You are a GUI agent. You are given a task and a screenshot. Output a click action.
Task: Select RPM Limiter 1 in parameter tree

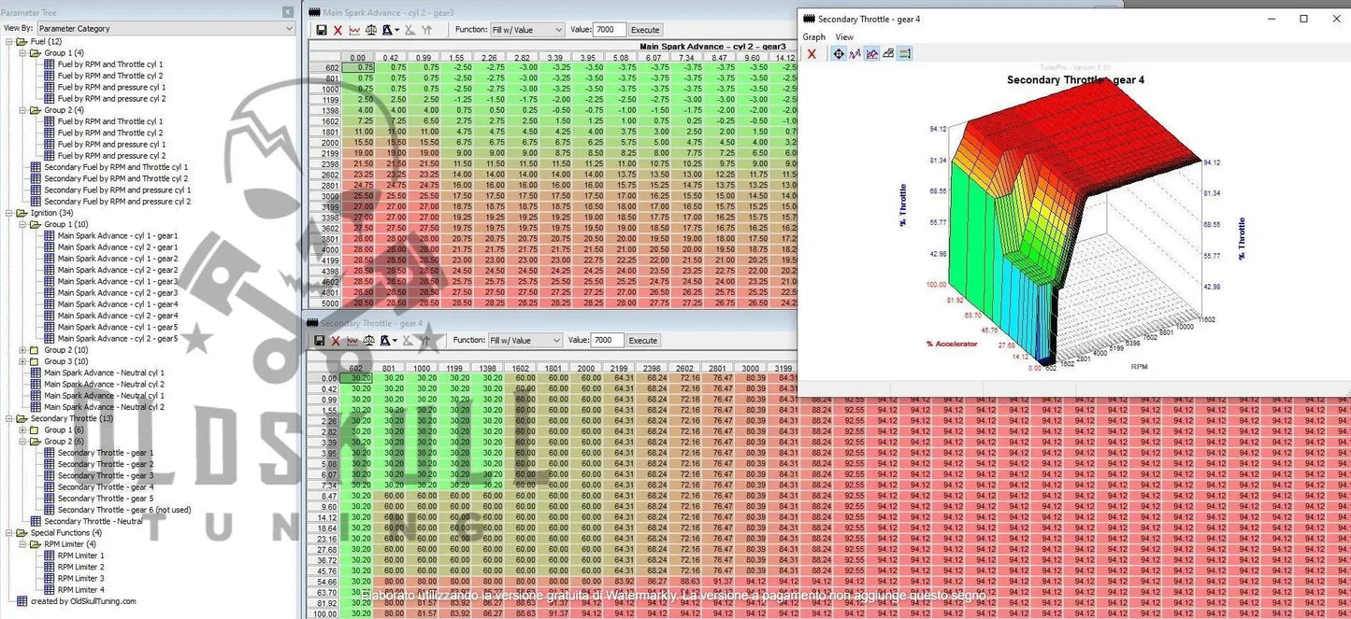(x=80, y=556)
